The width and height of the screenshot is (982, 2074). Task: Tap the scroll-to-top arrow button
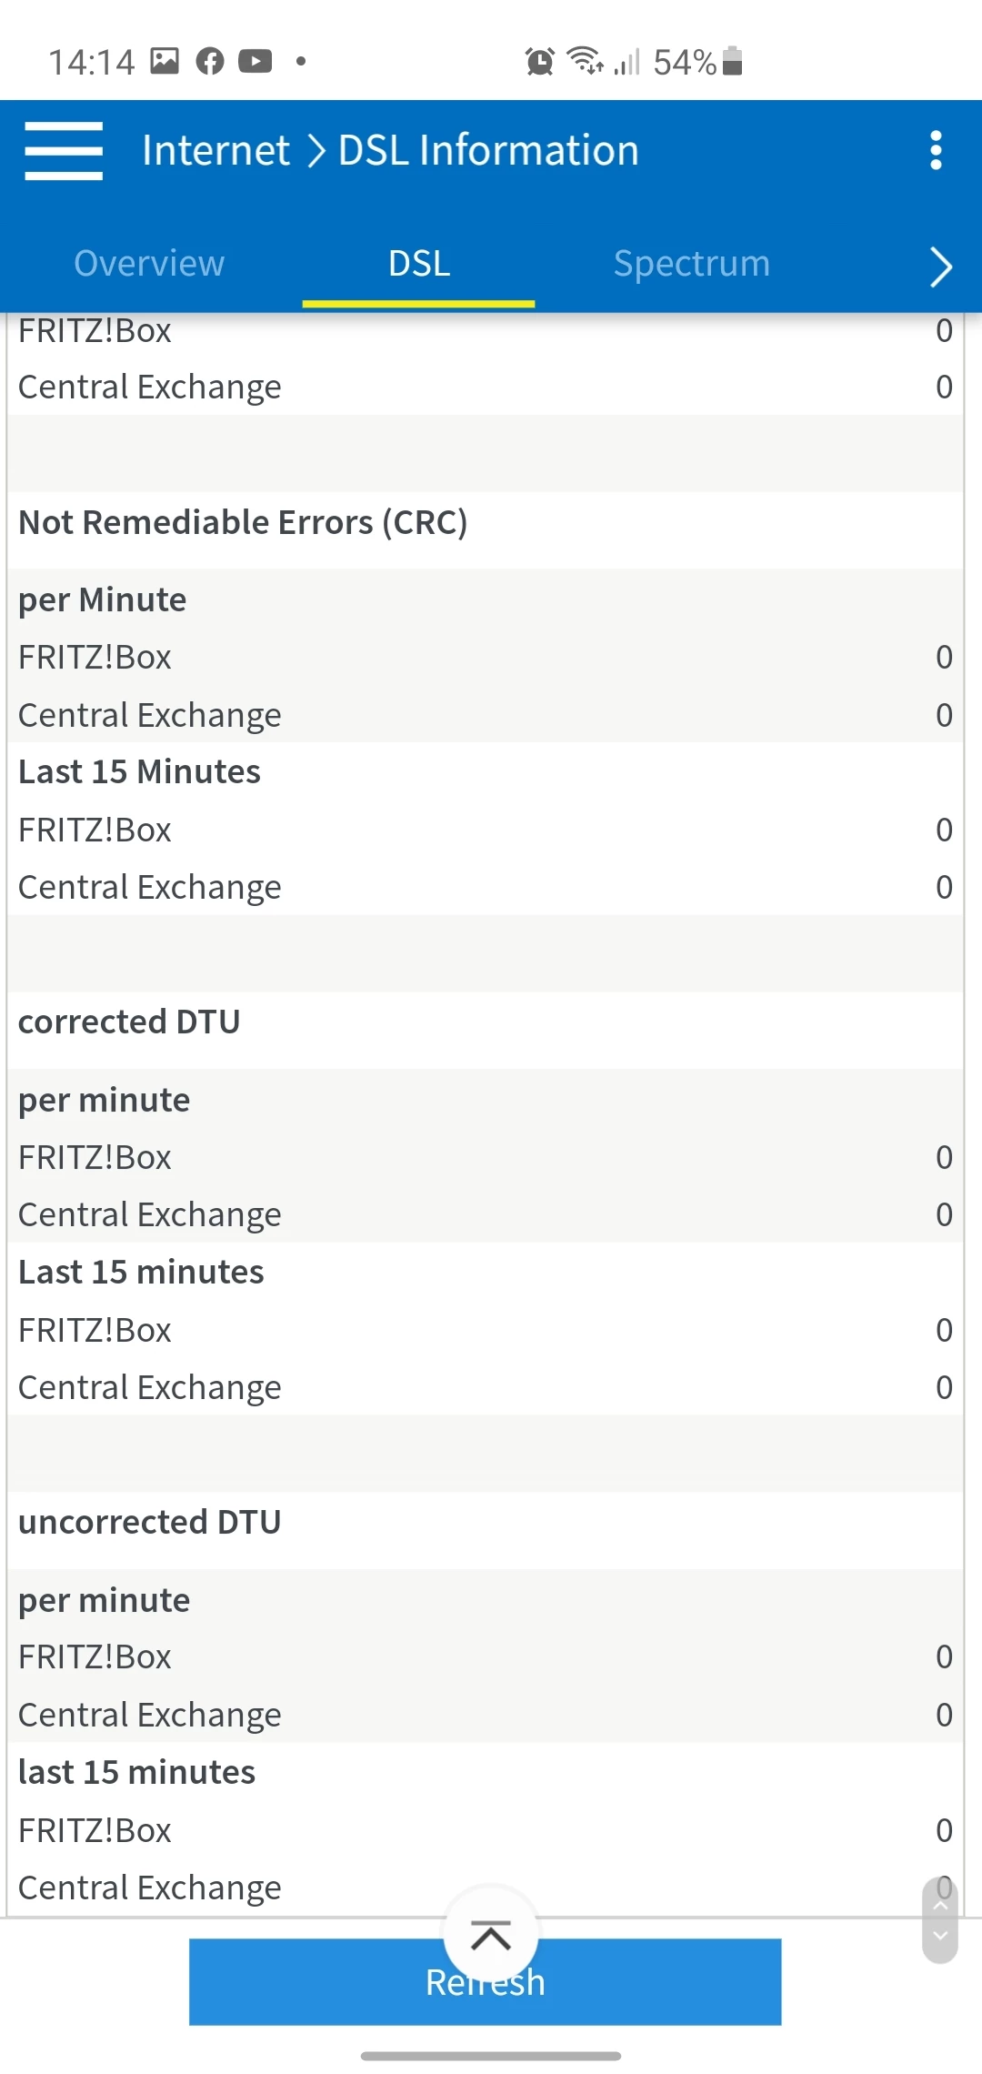491,1936
